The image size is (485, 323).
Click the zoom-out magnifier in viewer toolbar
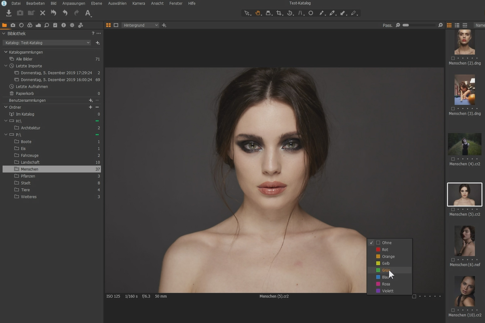[x=398, y=25]
